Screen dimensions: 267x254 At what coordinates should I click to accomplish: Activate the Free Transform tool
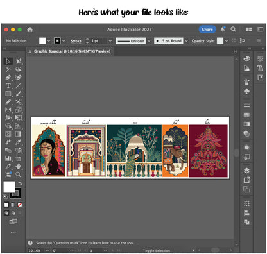coord(19,118)
